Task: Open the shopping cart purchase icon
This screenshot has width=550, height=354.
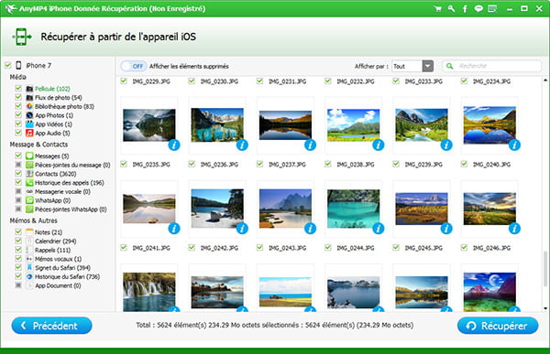Action: [438, 9]
